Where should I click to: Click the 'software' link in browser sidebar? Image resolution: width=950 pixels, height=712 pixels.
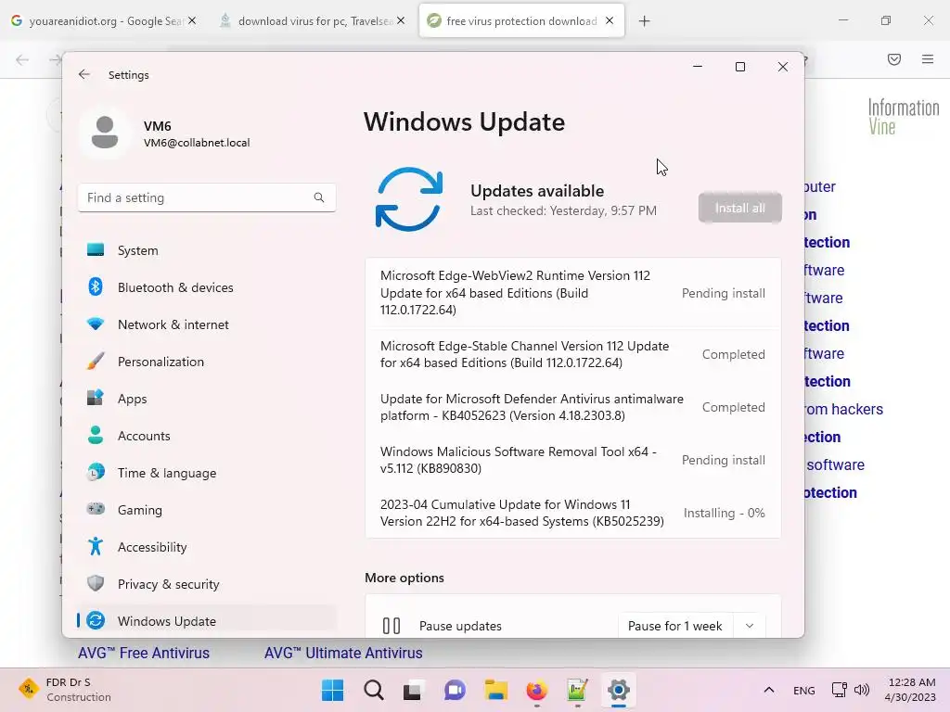(836, 464)
